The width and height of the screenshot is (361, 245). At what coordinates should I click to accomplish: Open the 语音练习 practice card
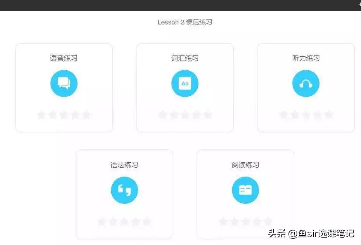point(64,87)
